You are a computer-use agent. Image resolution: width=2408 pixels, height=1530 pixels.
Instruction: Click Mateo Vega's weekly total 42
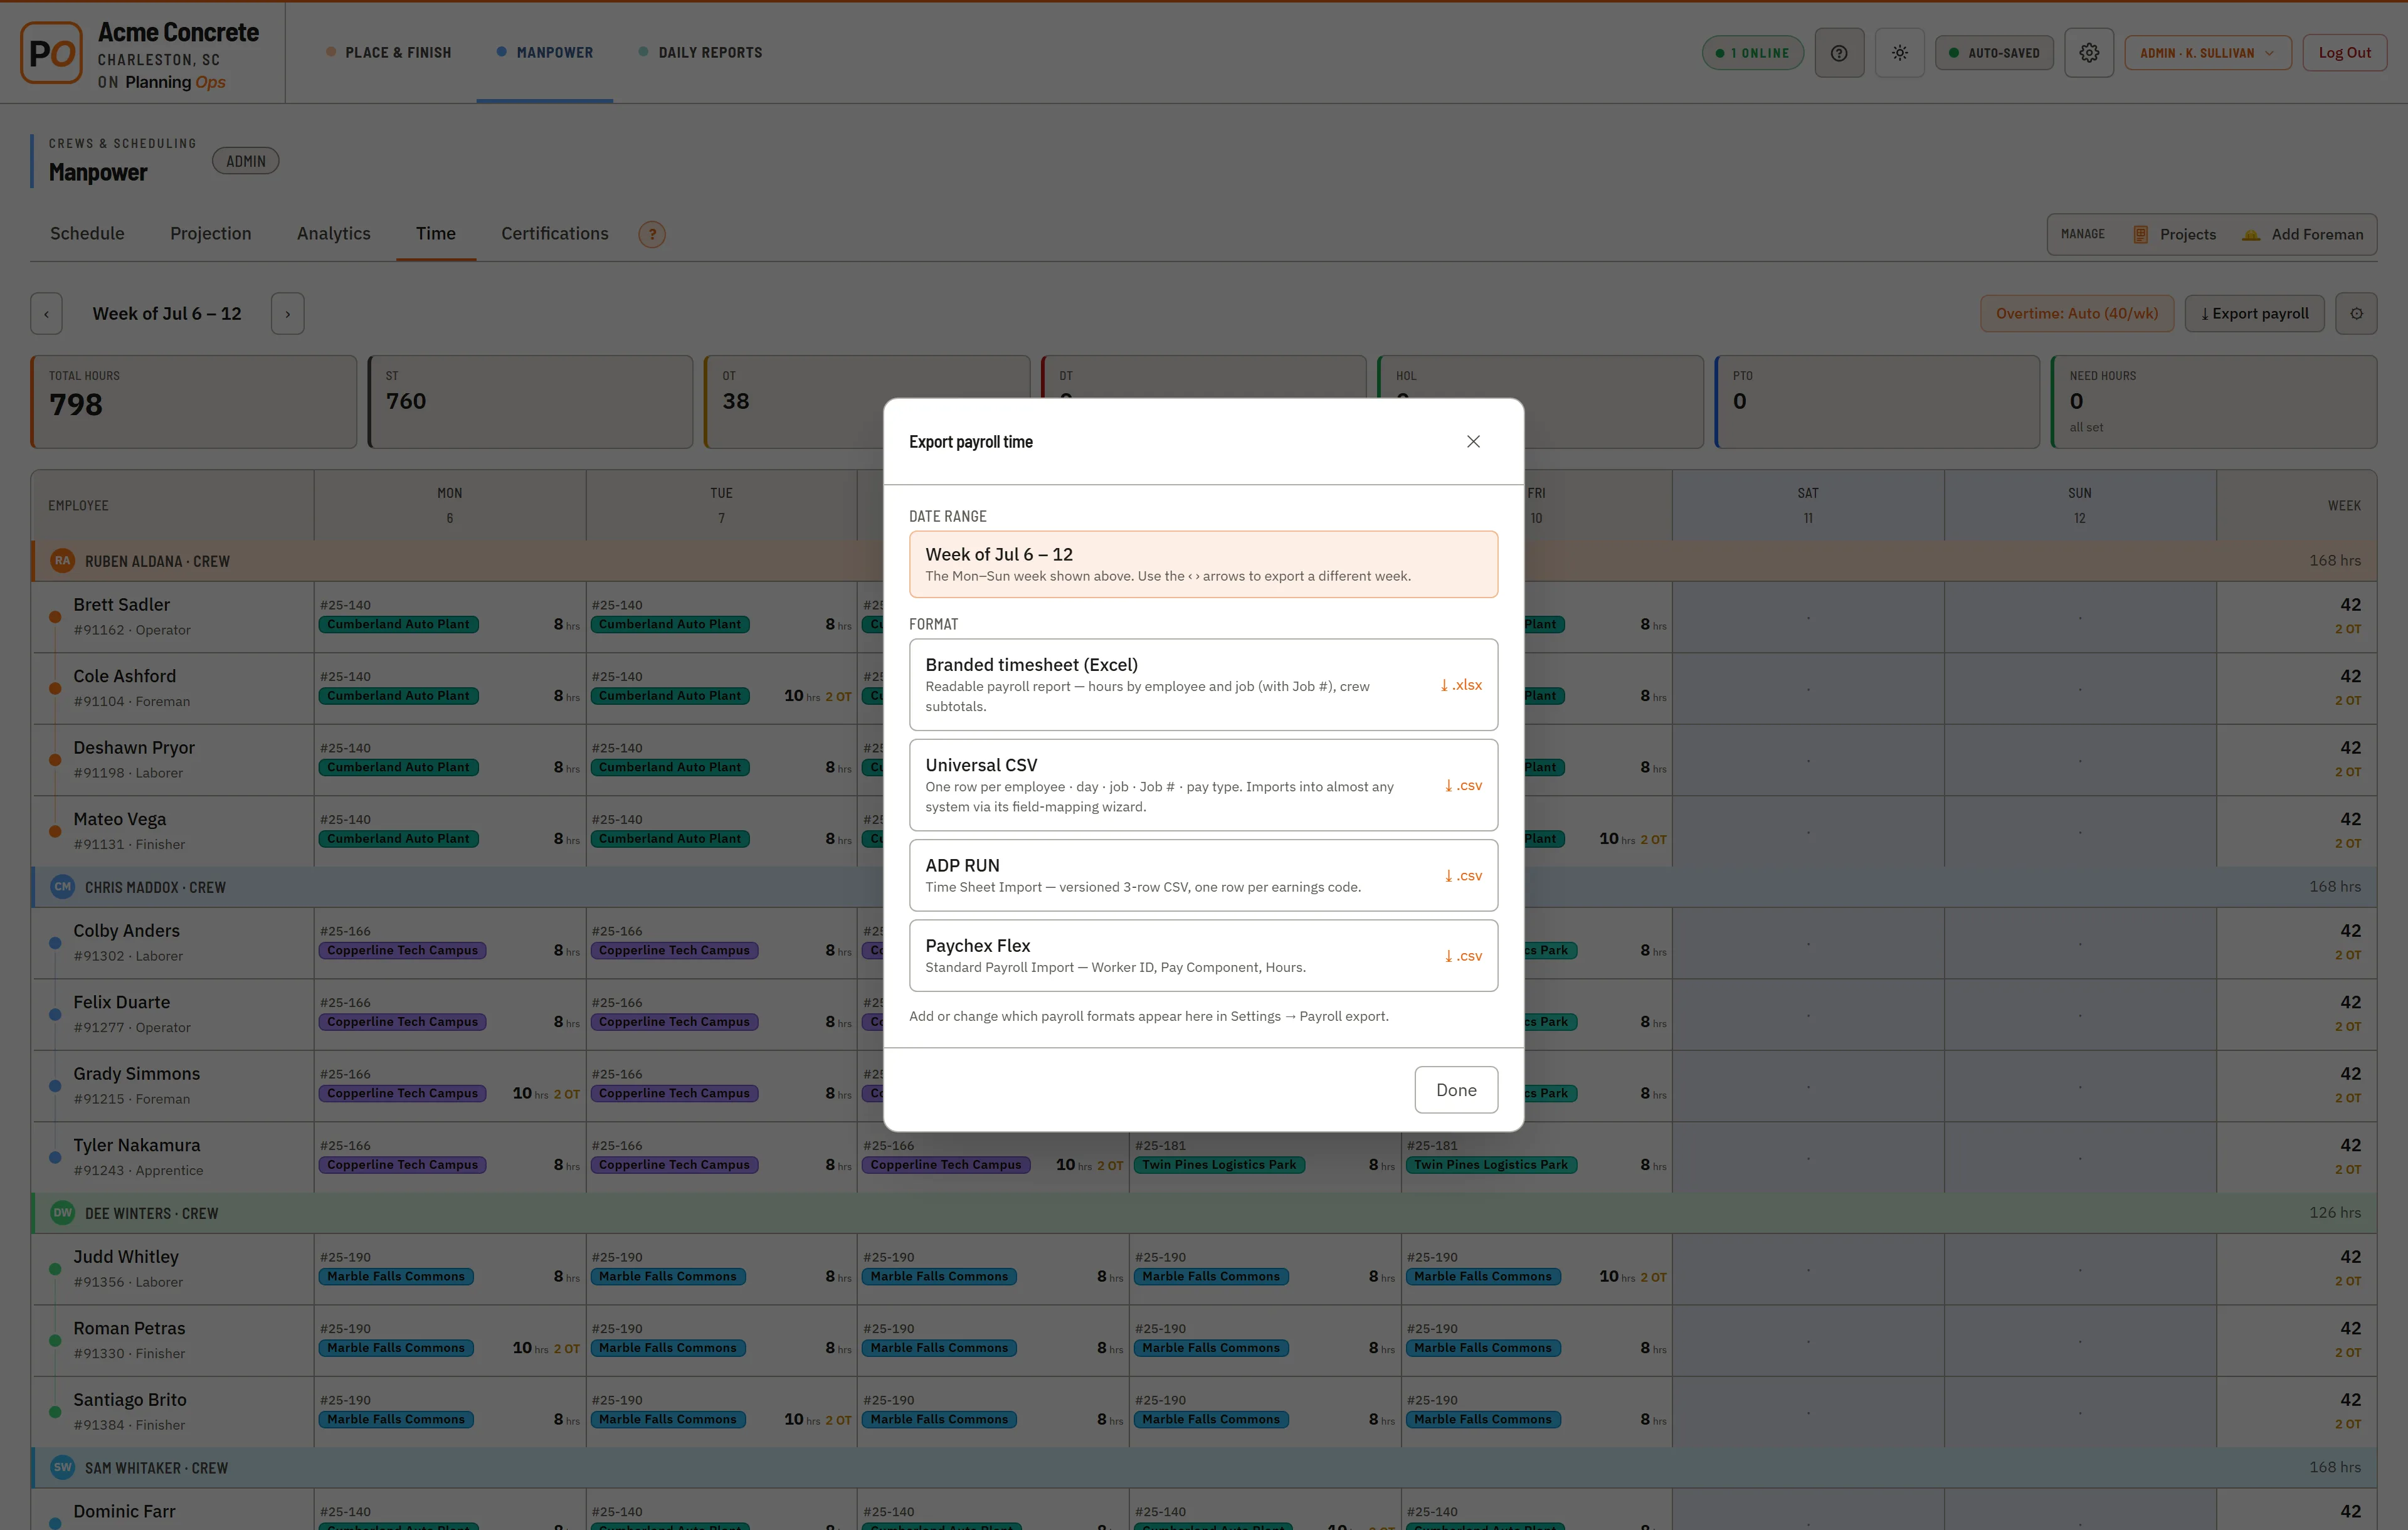(2350, 819)
